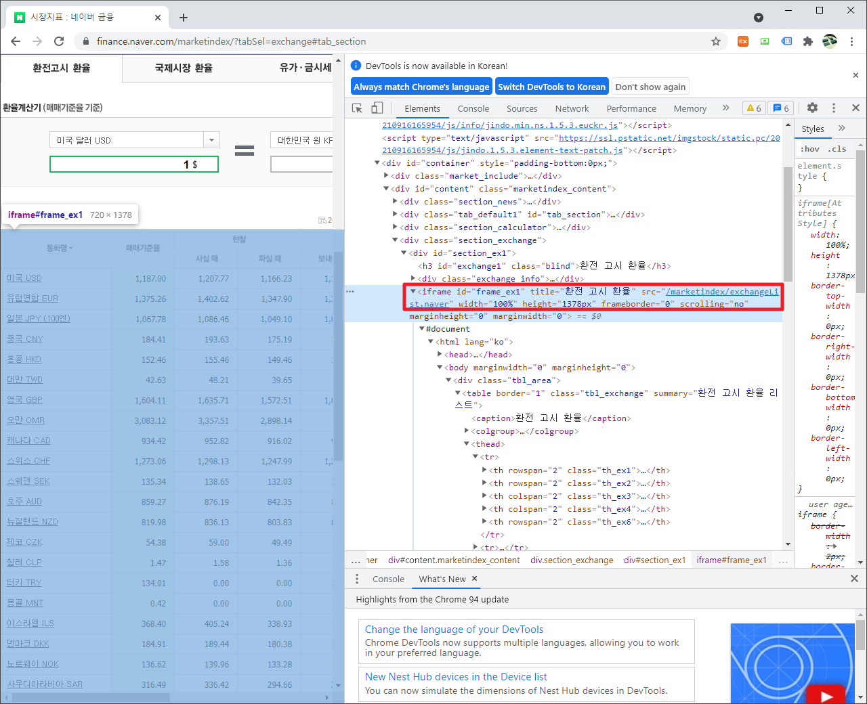This screenshot has height=704, width=867.
Task: Click the address bar URL
Action: pos(231,41)
